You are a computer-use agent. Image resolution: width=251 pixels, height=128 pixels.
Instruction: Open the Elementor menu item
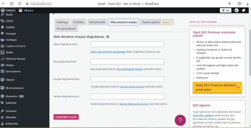pyautogui.click(x=12, y=96)
